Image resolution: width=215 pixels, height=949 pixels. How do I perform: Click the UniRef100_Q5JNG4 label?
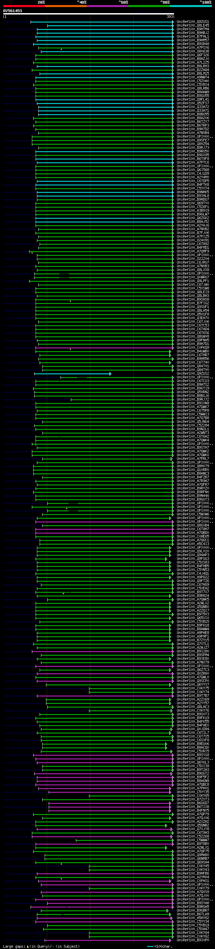tap(192, 422)
